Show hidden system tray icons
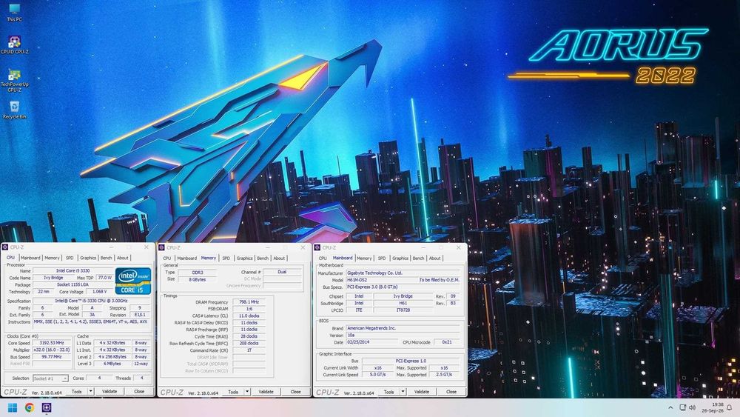This screenshot has width=740, height=417. (x=670, y=407)
